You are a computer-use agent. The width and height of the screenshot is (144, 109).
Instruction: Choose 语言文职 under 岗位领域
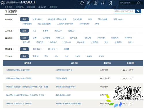pos(26,42)
